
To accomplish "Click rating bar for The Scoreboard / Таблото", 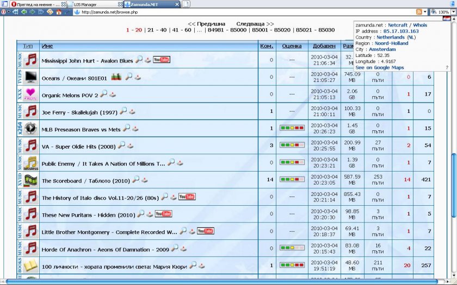I will tap(292, 180).
